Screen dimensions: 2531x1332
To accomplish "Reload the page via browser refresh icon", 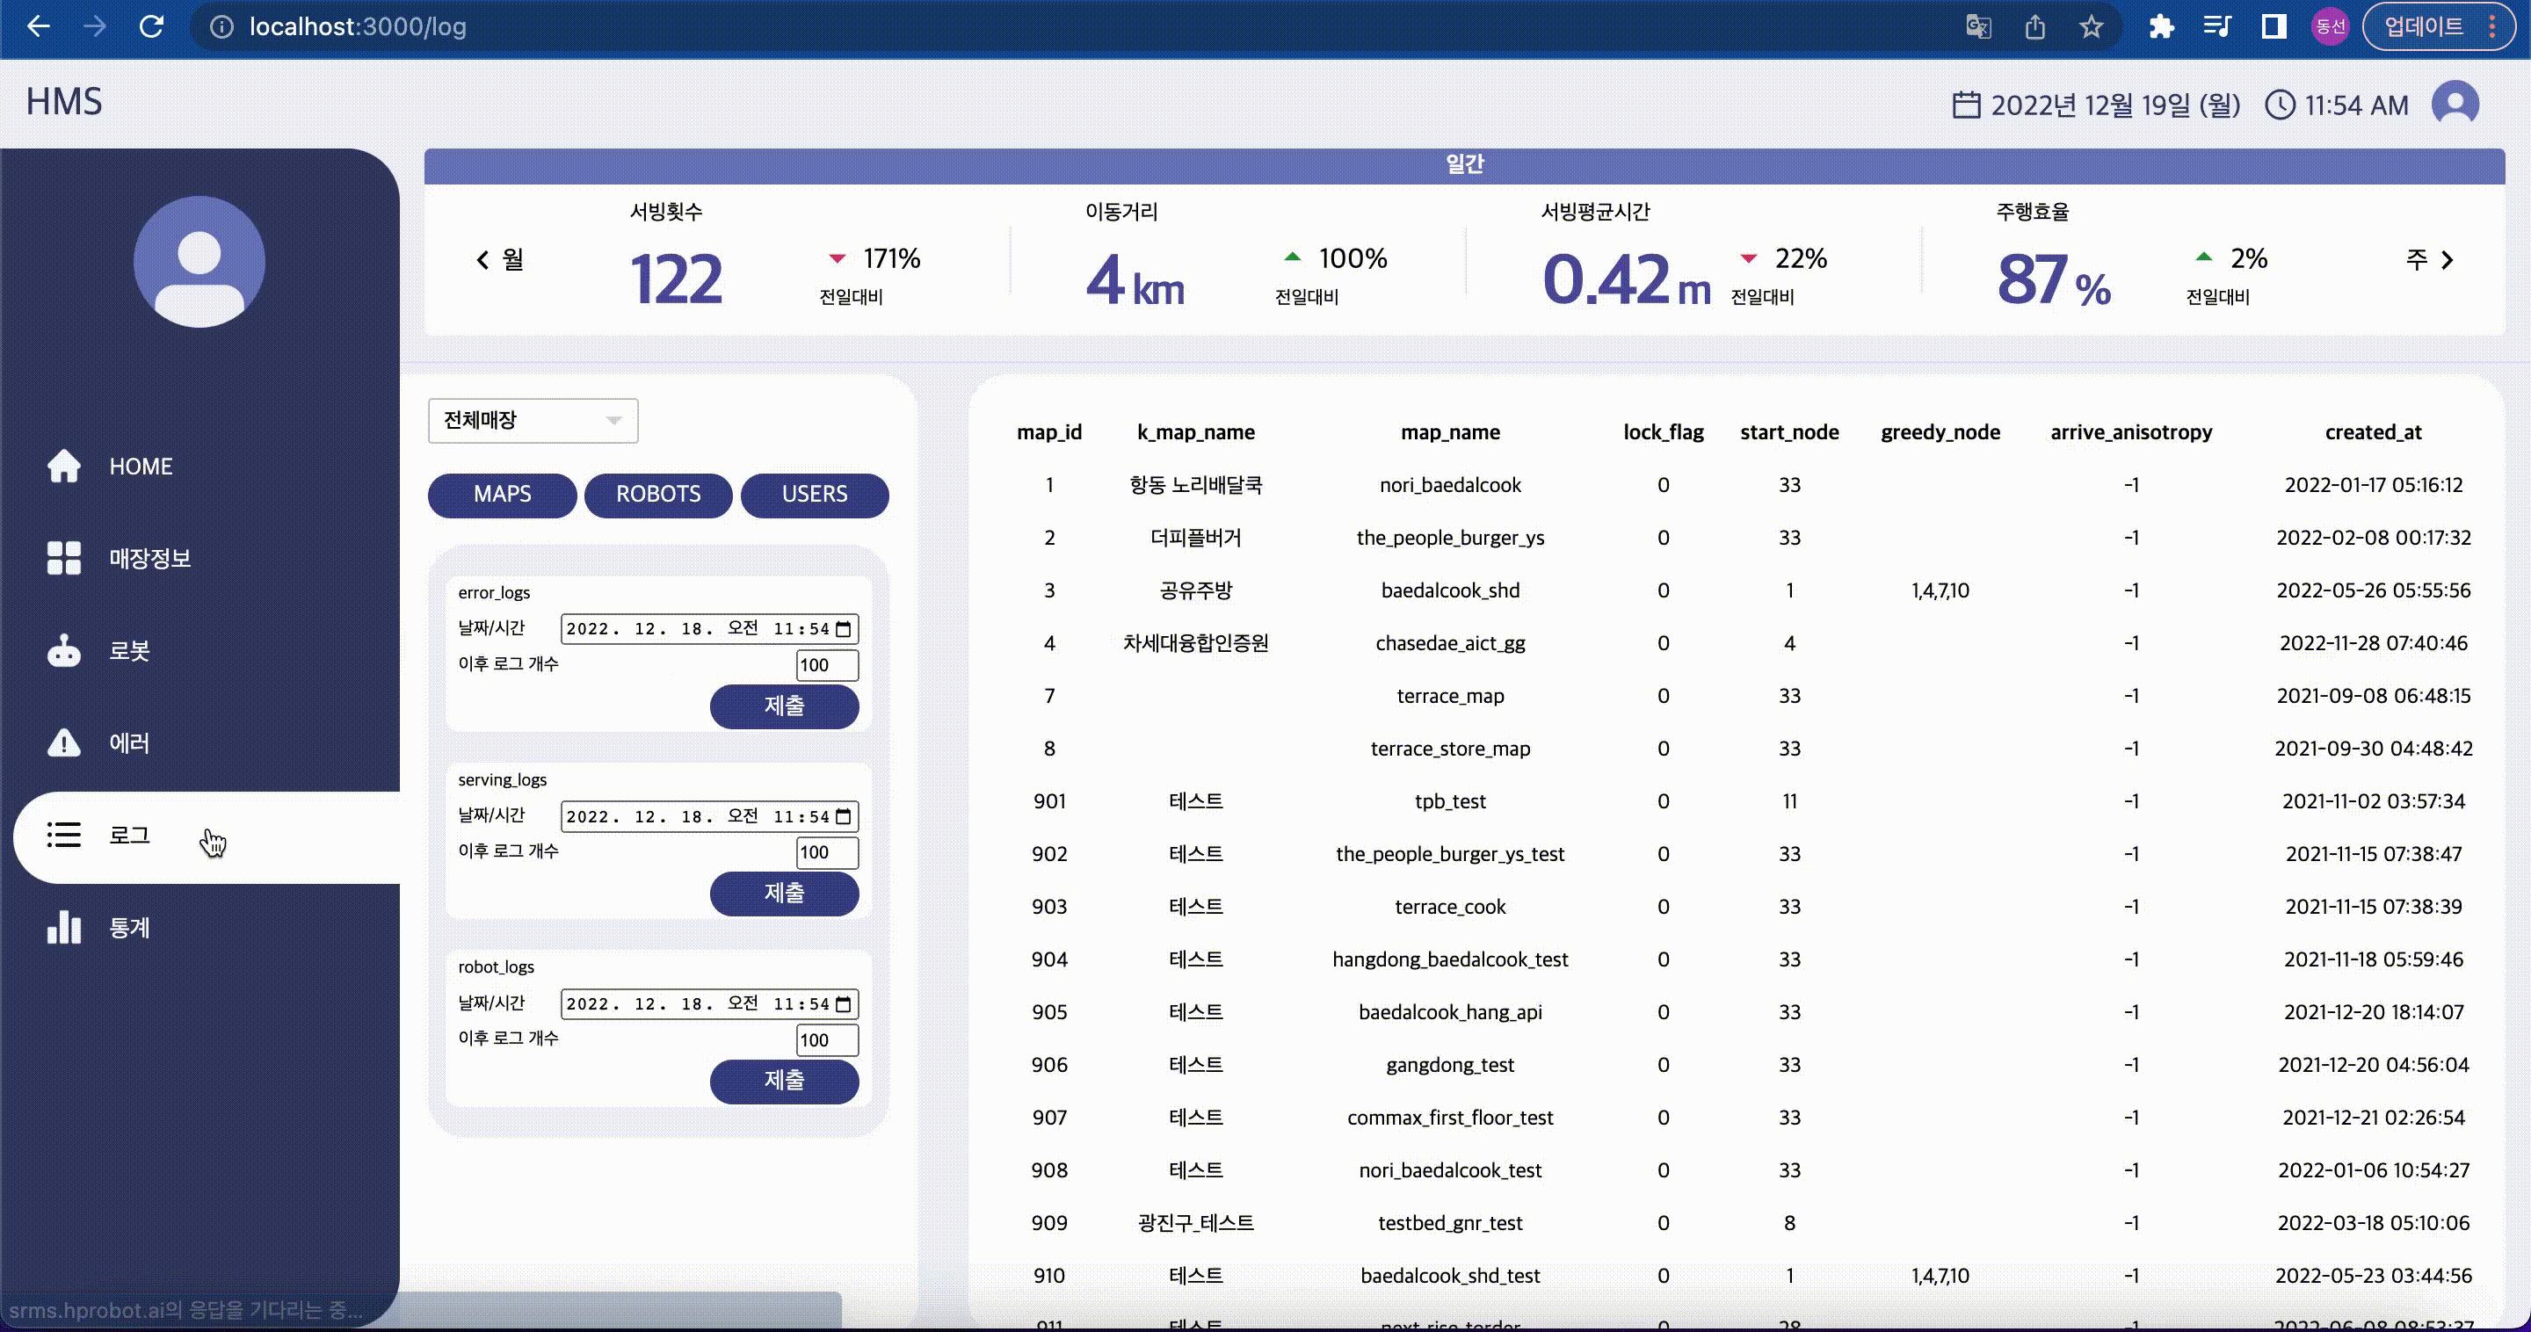I will (x=151, y=26).
